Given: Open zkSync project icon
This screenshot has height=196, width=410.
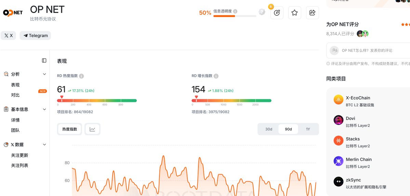Looking at the screenshot, I should click(x=338, y=181).
